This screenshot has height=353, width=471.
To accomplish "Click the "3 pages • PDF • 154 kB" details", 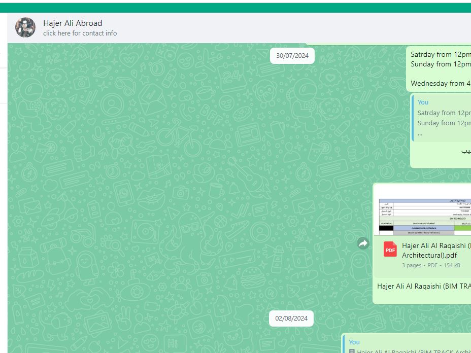I will pyautogui.click(x=431, y=265).
